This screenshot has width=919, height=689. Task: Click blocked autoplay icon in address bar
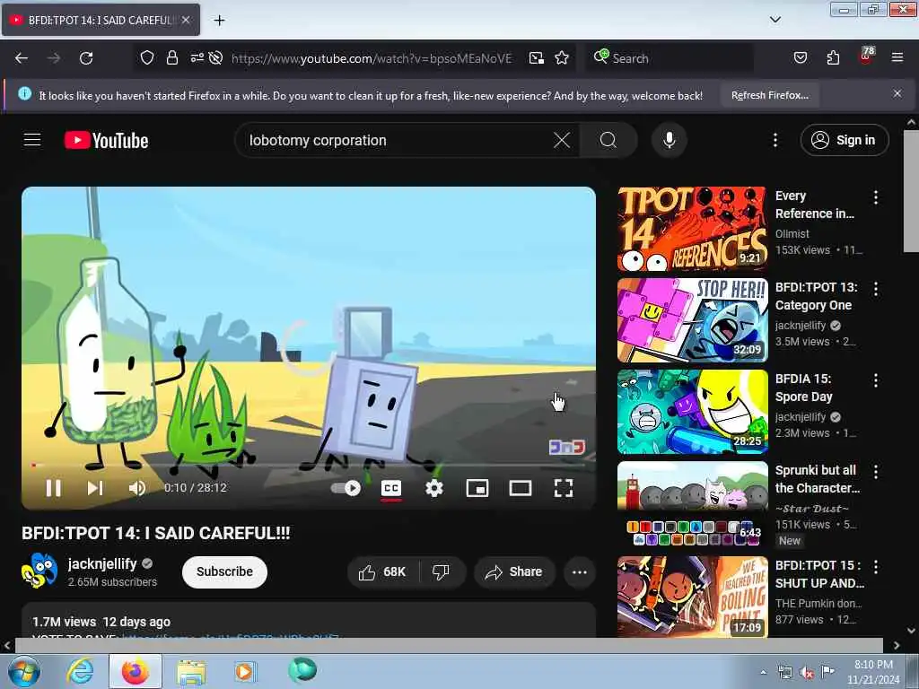point(215,58)
